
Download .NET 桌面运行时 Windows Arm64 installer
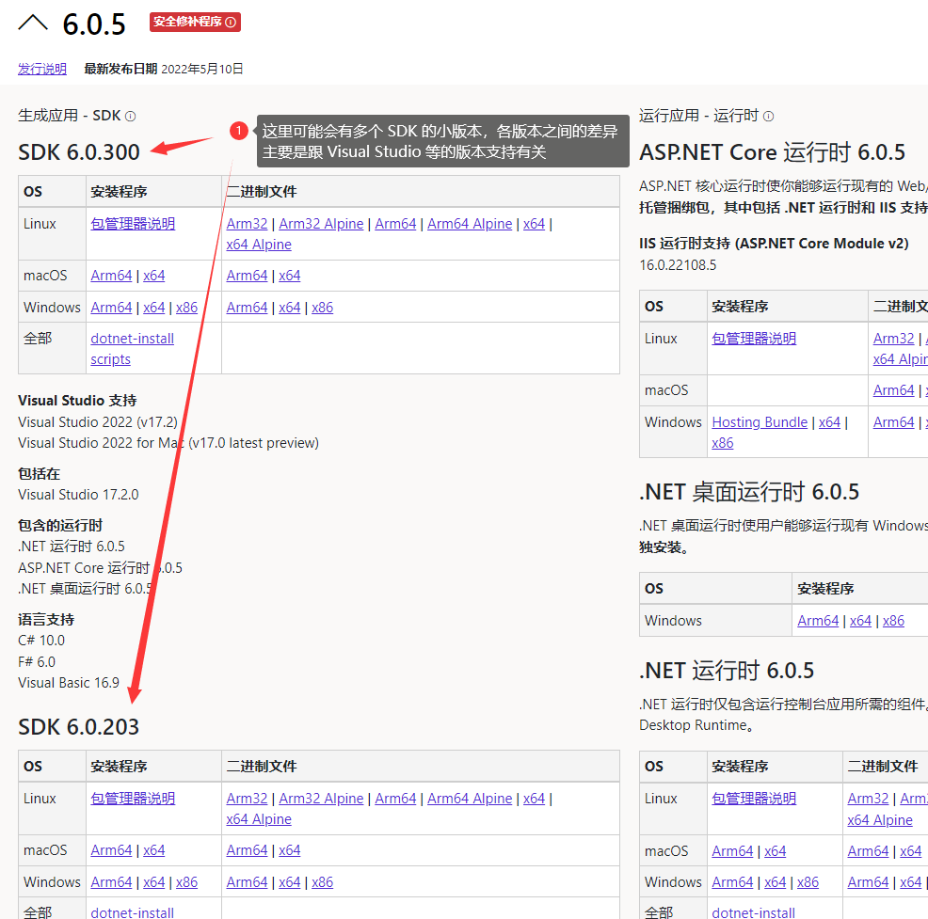point(818,621)
